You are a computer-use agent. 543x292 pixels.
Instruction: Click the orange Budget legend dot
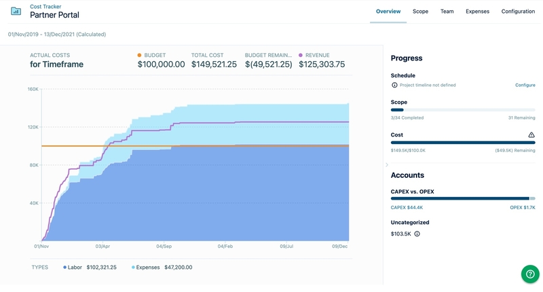point(140,56)
